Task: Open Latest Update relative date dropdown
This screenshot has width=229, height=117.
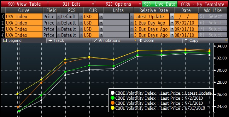Action: coord(172,17)
